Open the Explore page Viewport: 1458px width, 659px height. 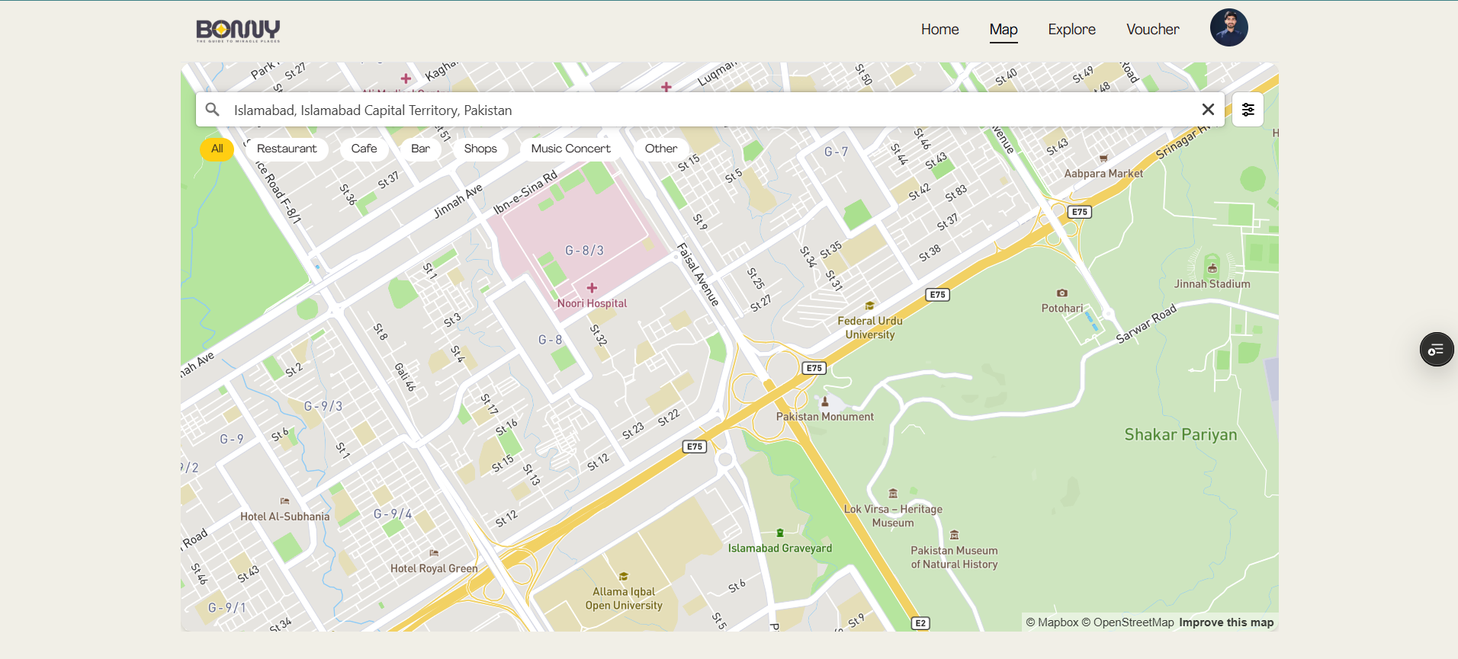click(x=1072, y=30)
